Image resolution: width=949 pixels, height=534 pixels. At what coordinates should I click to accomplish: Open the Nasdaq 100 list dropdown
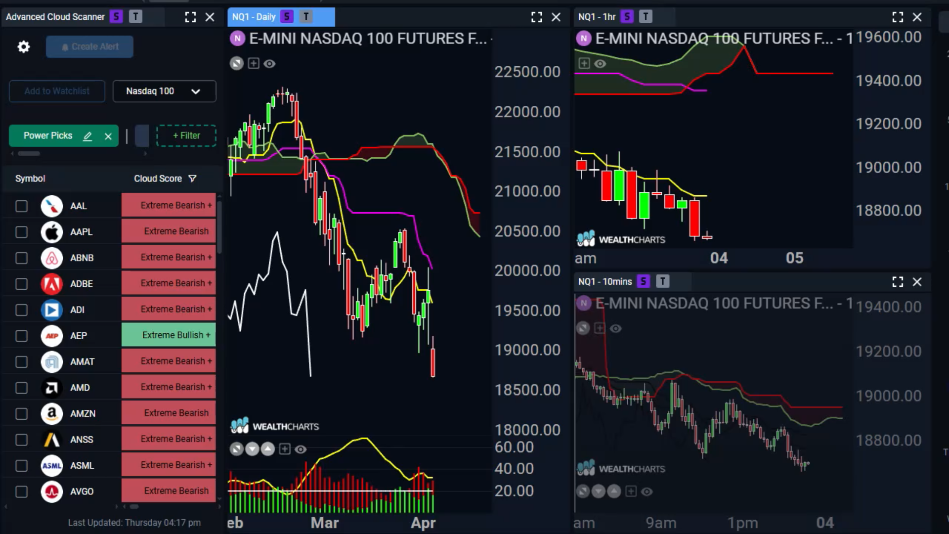click(164, 91)
